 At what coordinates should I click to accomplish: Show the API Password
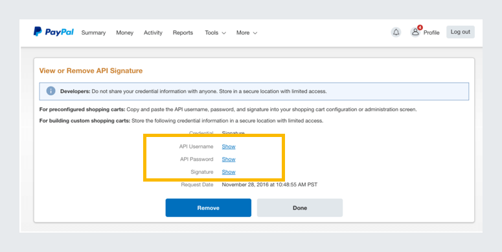pyautogui.click(x=229, y=159)
